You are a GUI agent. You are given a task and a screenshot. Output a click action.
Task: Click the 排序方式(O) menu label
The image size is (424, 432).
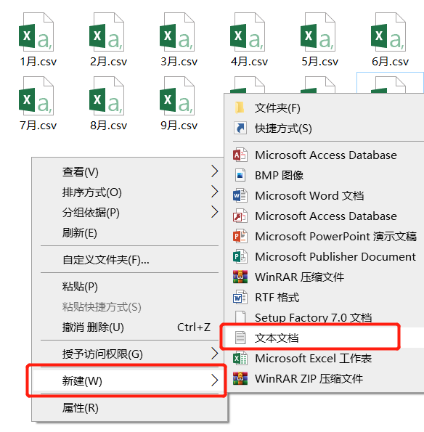pyautogui.click(x=91, y=192)
